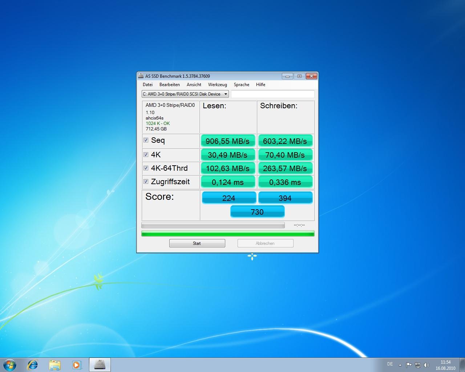Maximize the AS SSD Benchmark window
The image size is (465, 372).
[x=299, y=76]
